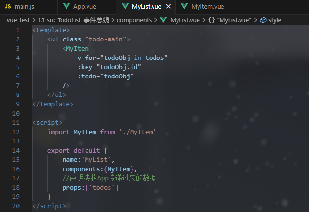Open vue_test breadcrumb

(x=18, y=20)
